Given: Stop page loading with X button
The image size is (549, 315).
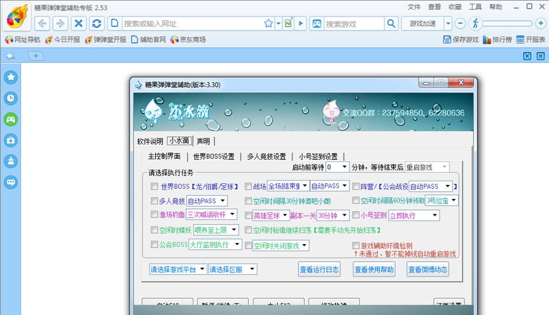Looking at the screenshot, I should [79, 23].
